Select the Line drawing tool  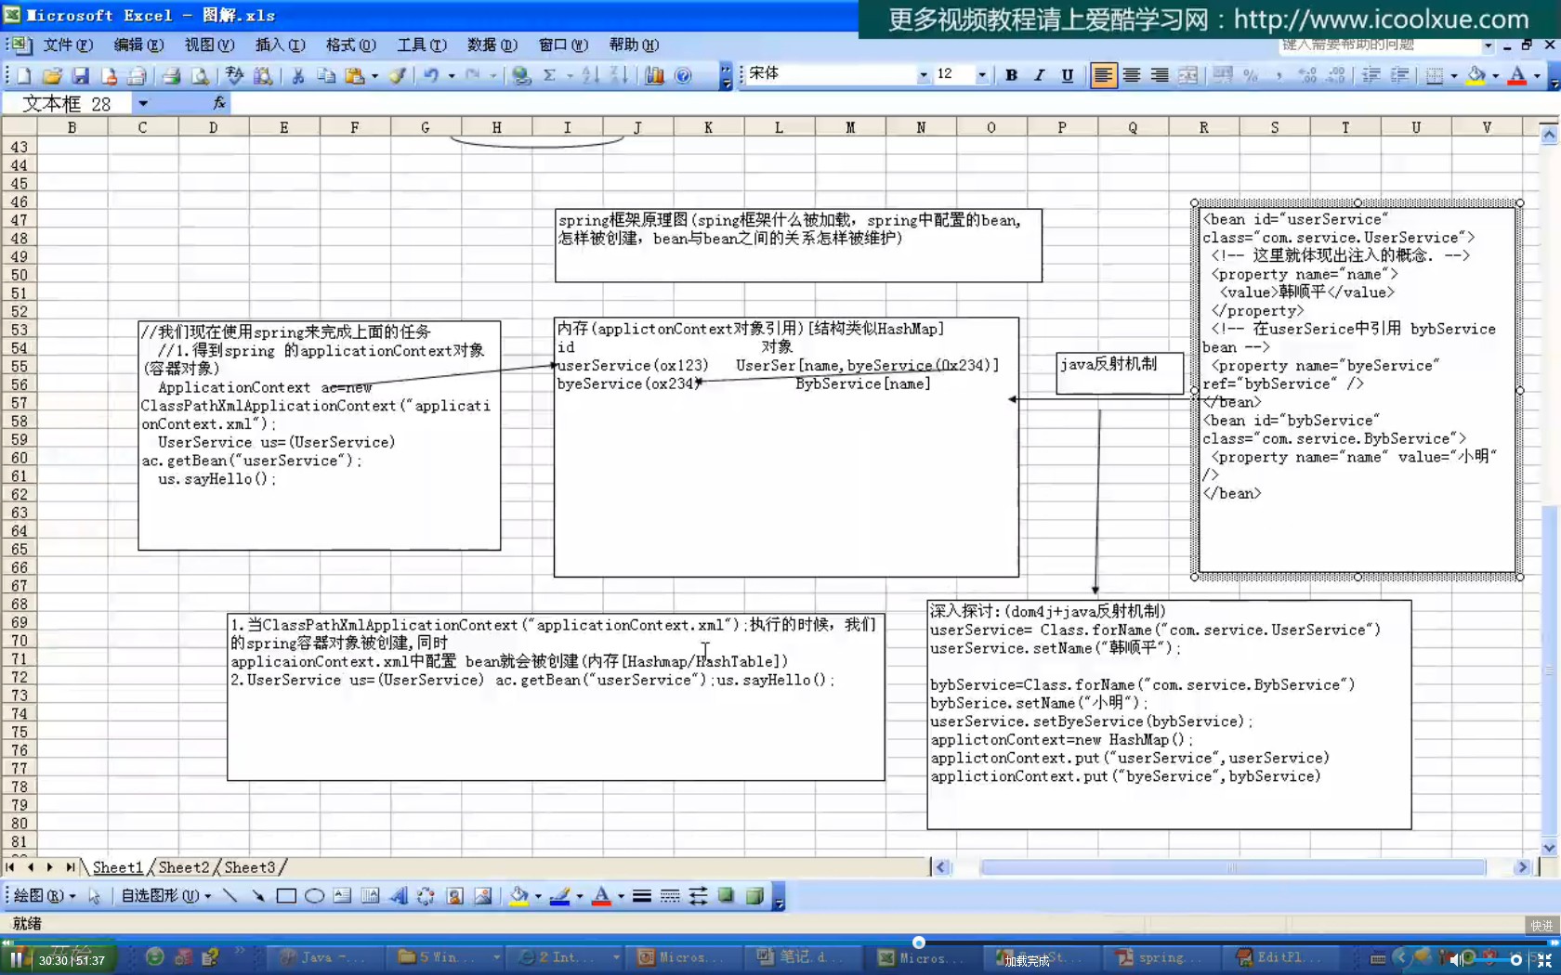pyautogui.click(x=230, y=896)
